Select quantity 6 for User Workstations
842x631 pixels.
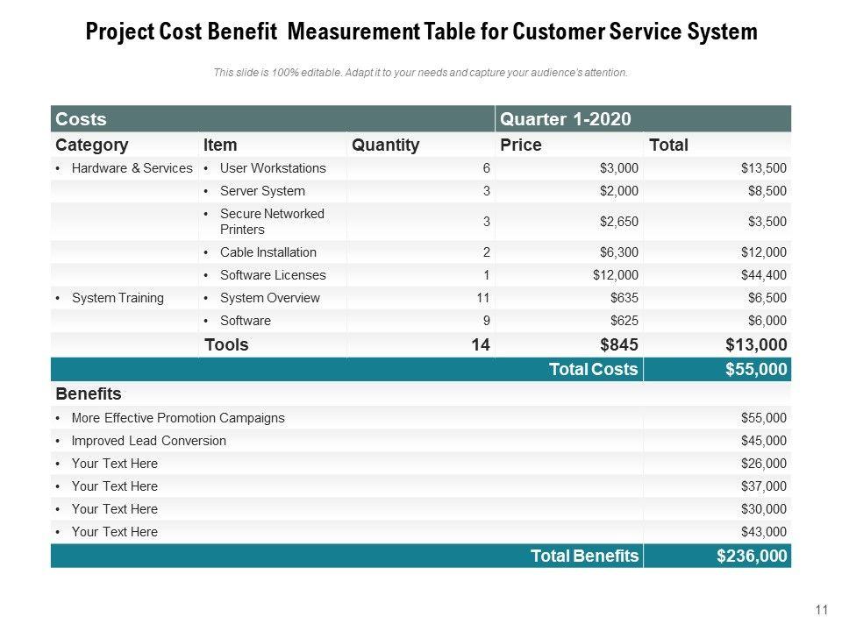[487, 168]
